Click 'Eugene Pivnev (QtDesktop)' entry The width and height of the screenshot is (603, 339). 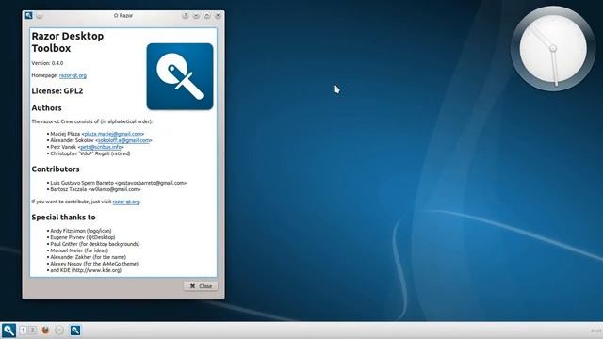coord(83,237)
